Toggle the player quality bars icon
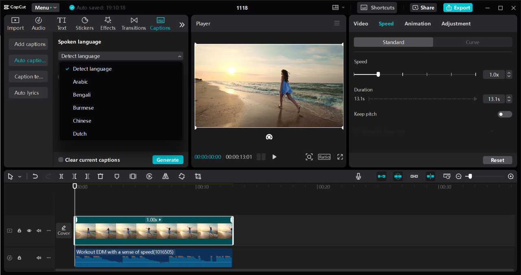This screenshot has width=521, height=275. (261, 157)
